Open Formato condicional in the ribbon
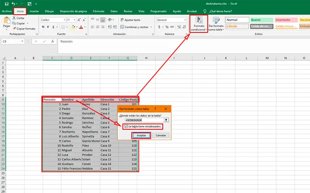310x193 pixels. (x=198, y=24)
